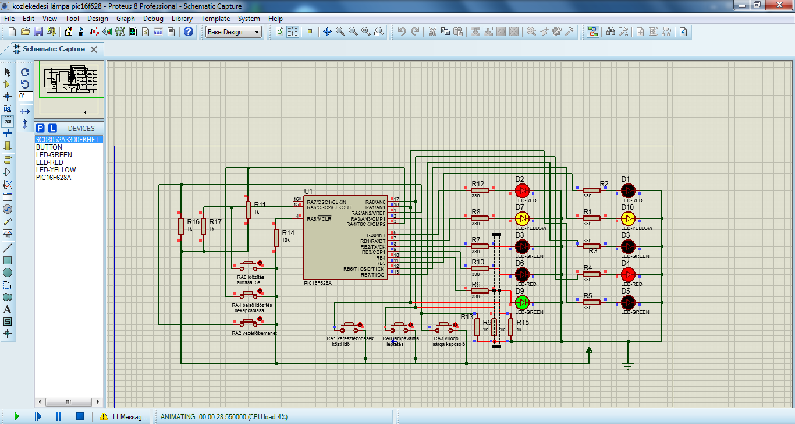
Task: Stop the simulation
Action: click(x=80, y=416)
